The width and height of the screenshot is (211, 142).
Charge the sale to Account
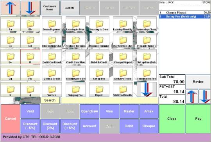[89, 126]
